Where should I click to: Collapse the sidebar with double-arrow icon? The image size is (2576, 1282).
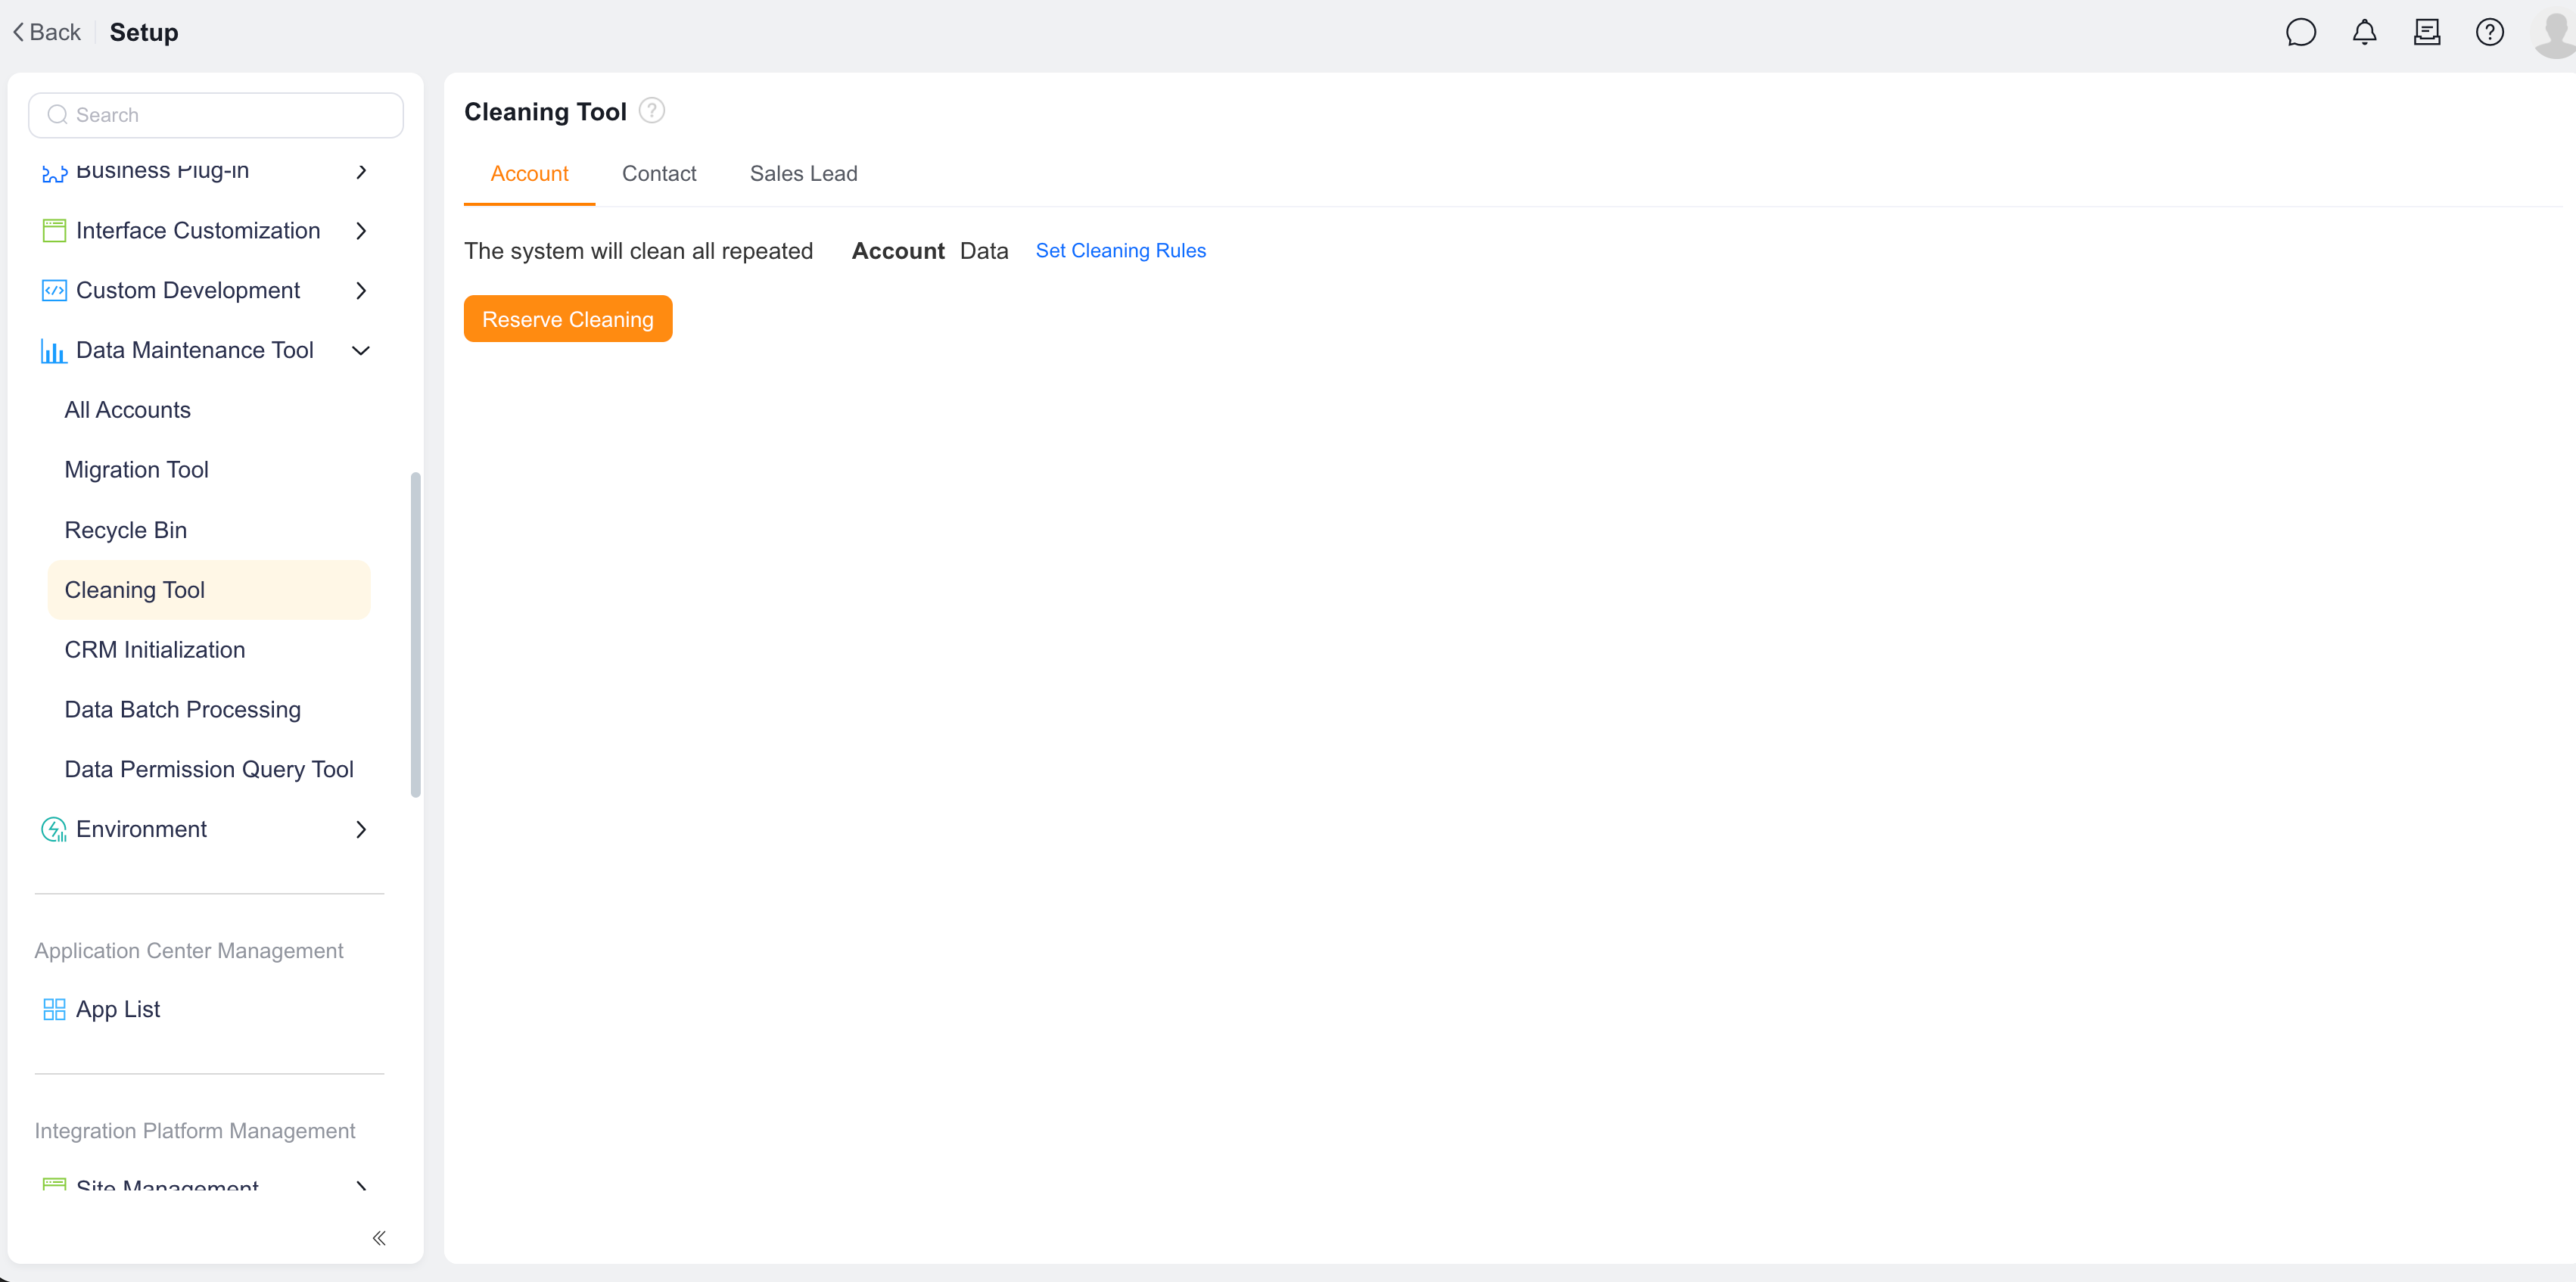[379, 1238]
